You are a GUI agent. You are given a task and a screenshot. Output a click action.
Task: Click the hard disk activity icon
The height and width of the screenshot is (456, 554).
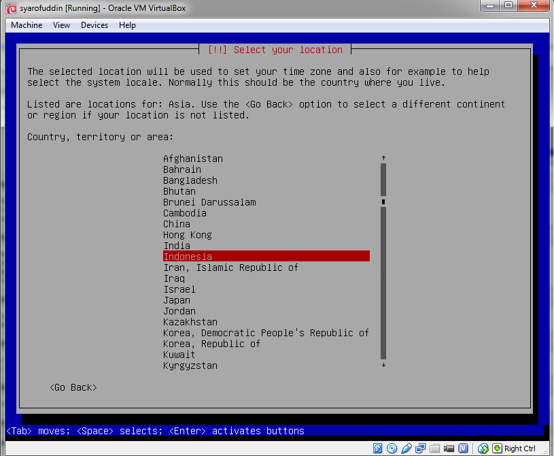click(377, 449)
